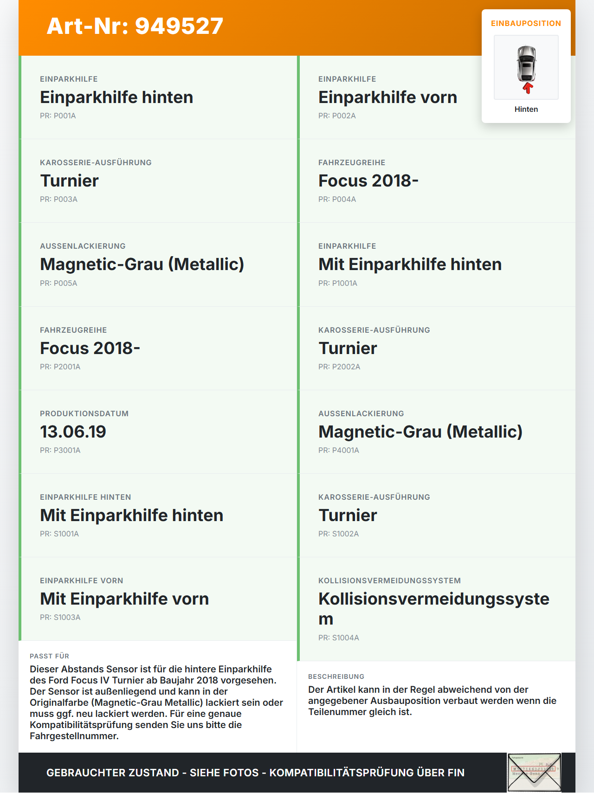
Task: Select the Focus 2018- card P2001A
Action: [158, 348]
